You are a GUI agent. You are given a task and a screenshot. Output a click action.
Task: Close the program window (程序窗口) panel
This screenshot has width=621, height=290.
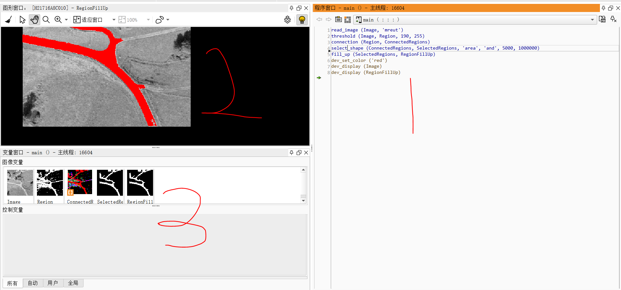pyautogui.click(x=618, y=8)
